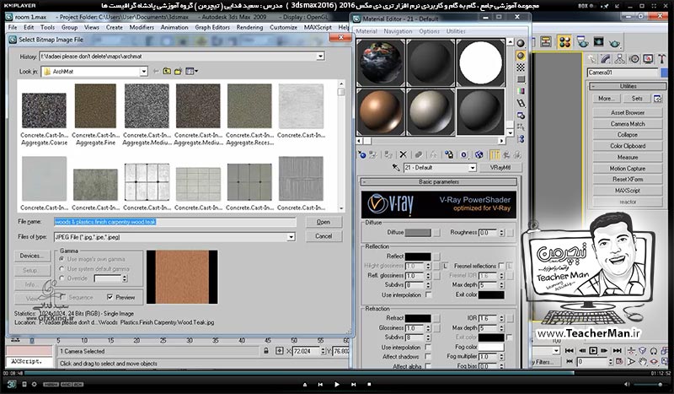
Task: Open the Rendered Frame Window icon
Action: pos(598,42)
